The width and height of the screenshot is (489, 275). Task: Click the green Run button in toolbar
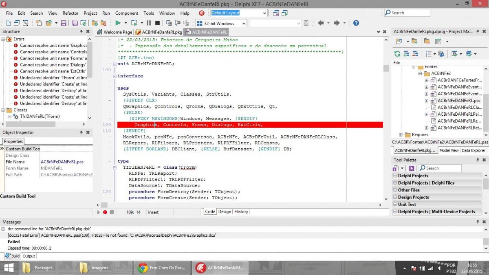pyautogui.click(x=118, y=23)
